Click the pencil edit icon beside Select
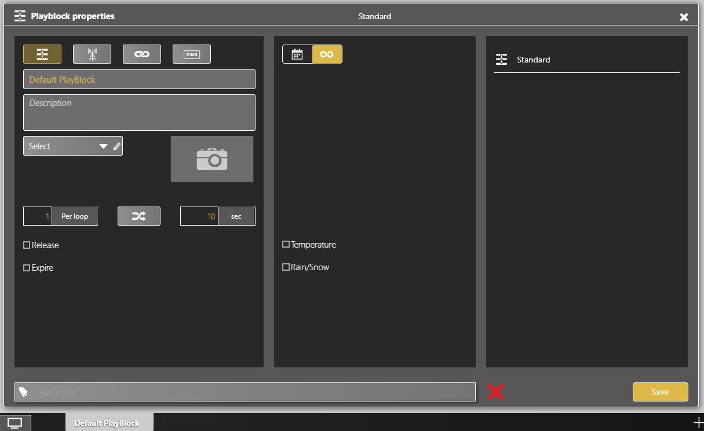 click(117, 146)
